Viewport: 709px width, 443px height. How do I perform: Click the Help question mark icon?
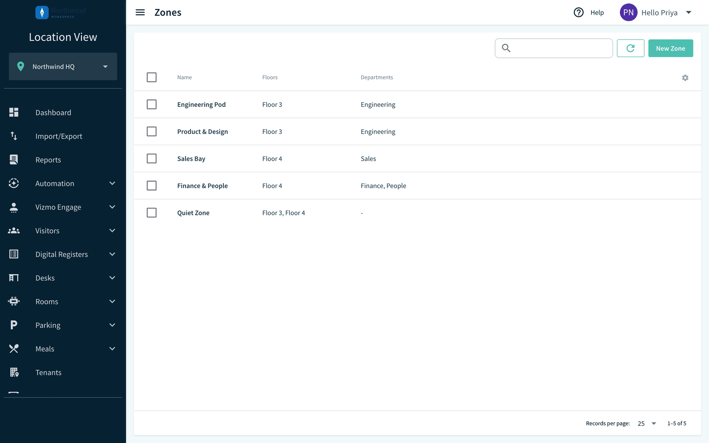point(579,12)
